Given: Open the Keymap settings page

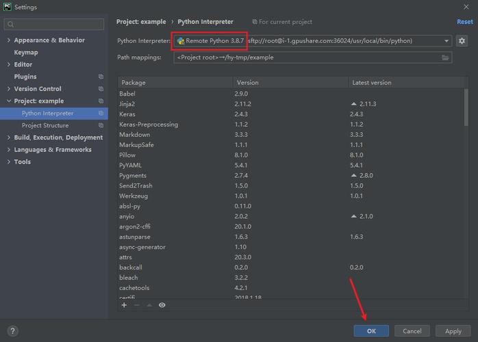Looking at the screenshot, I should (x=26, y=53).
